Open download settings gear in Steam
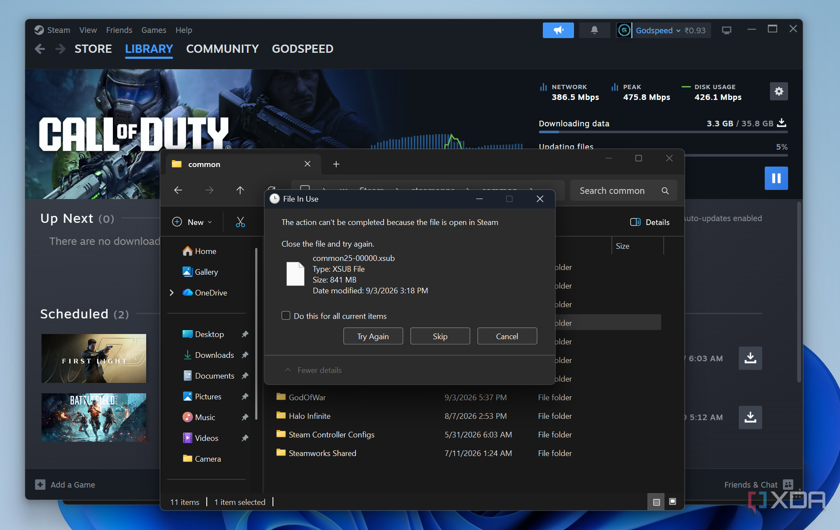 click(779, 91)
